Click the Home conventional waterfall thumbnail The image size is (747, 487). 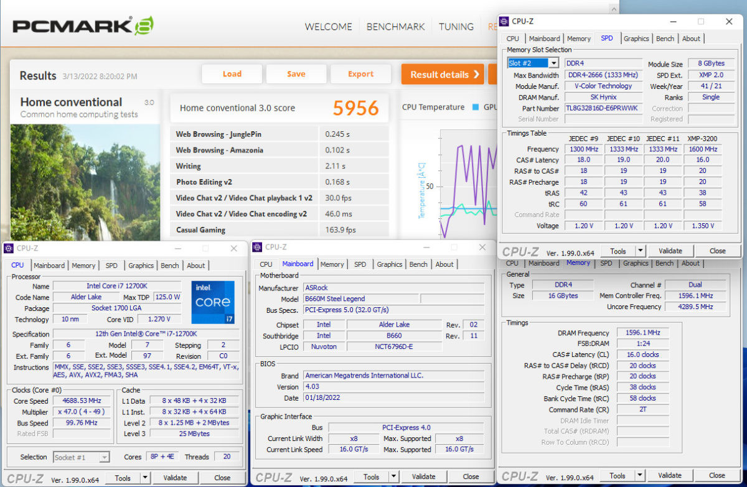(85, 182)
